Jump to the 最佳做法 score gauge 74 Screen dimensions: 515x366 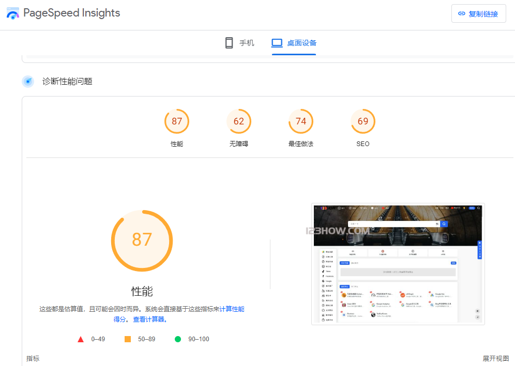301,122
